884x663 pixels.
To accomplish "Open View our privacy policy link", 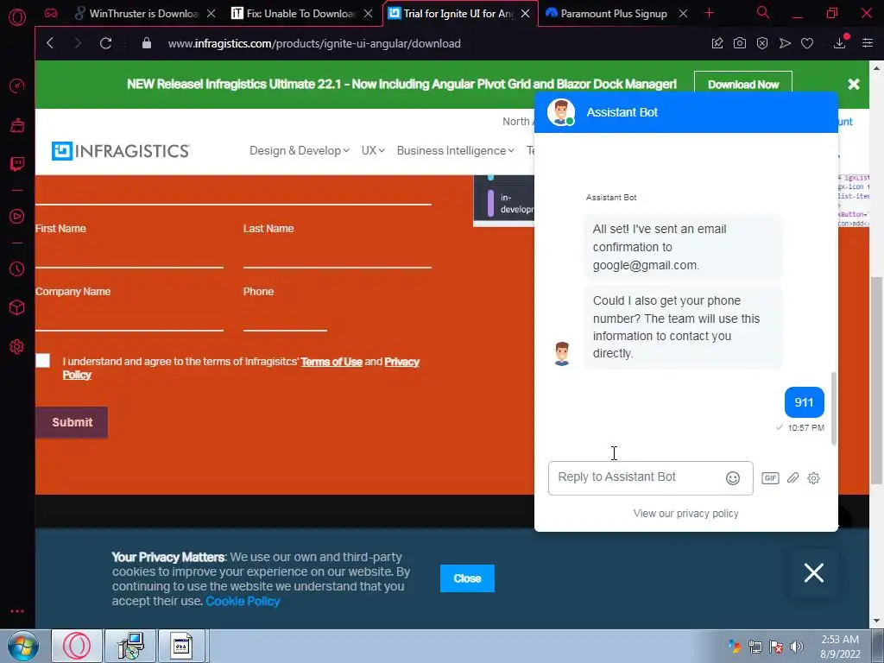I will (685, 514).
